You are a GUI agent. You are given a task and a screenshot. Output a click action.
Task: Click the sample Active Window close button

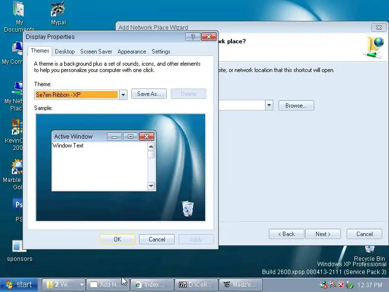[147, 137]
